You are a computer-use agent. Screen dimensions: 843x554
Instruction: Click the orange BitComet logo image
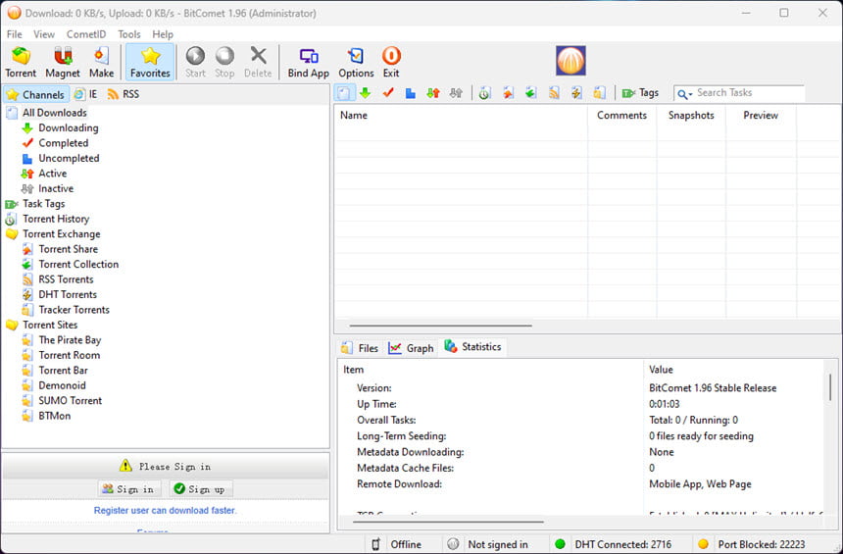pyautogui.click(x=570, y=60)
